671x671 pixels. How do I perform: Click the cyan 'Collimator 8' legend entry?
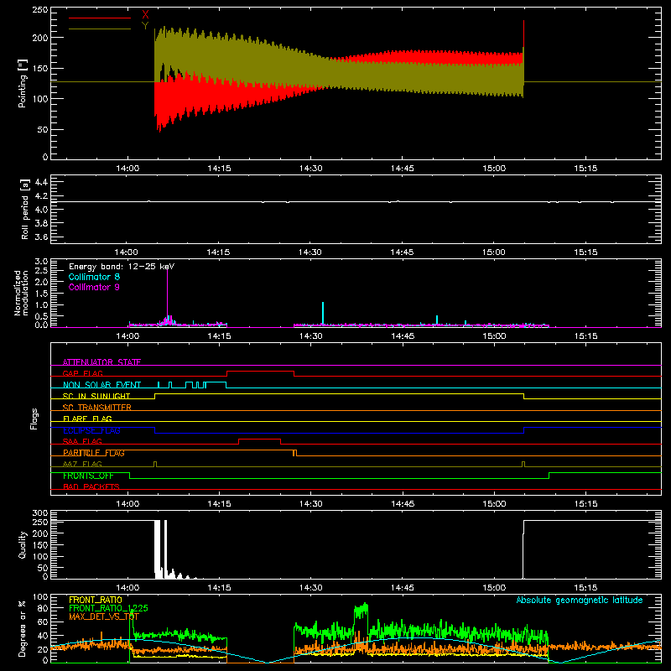(94, 277)
